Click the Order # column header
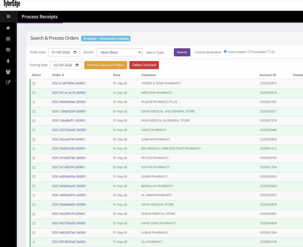Viewport: 303px width, 247px height. (x=58, y=75)
